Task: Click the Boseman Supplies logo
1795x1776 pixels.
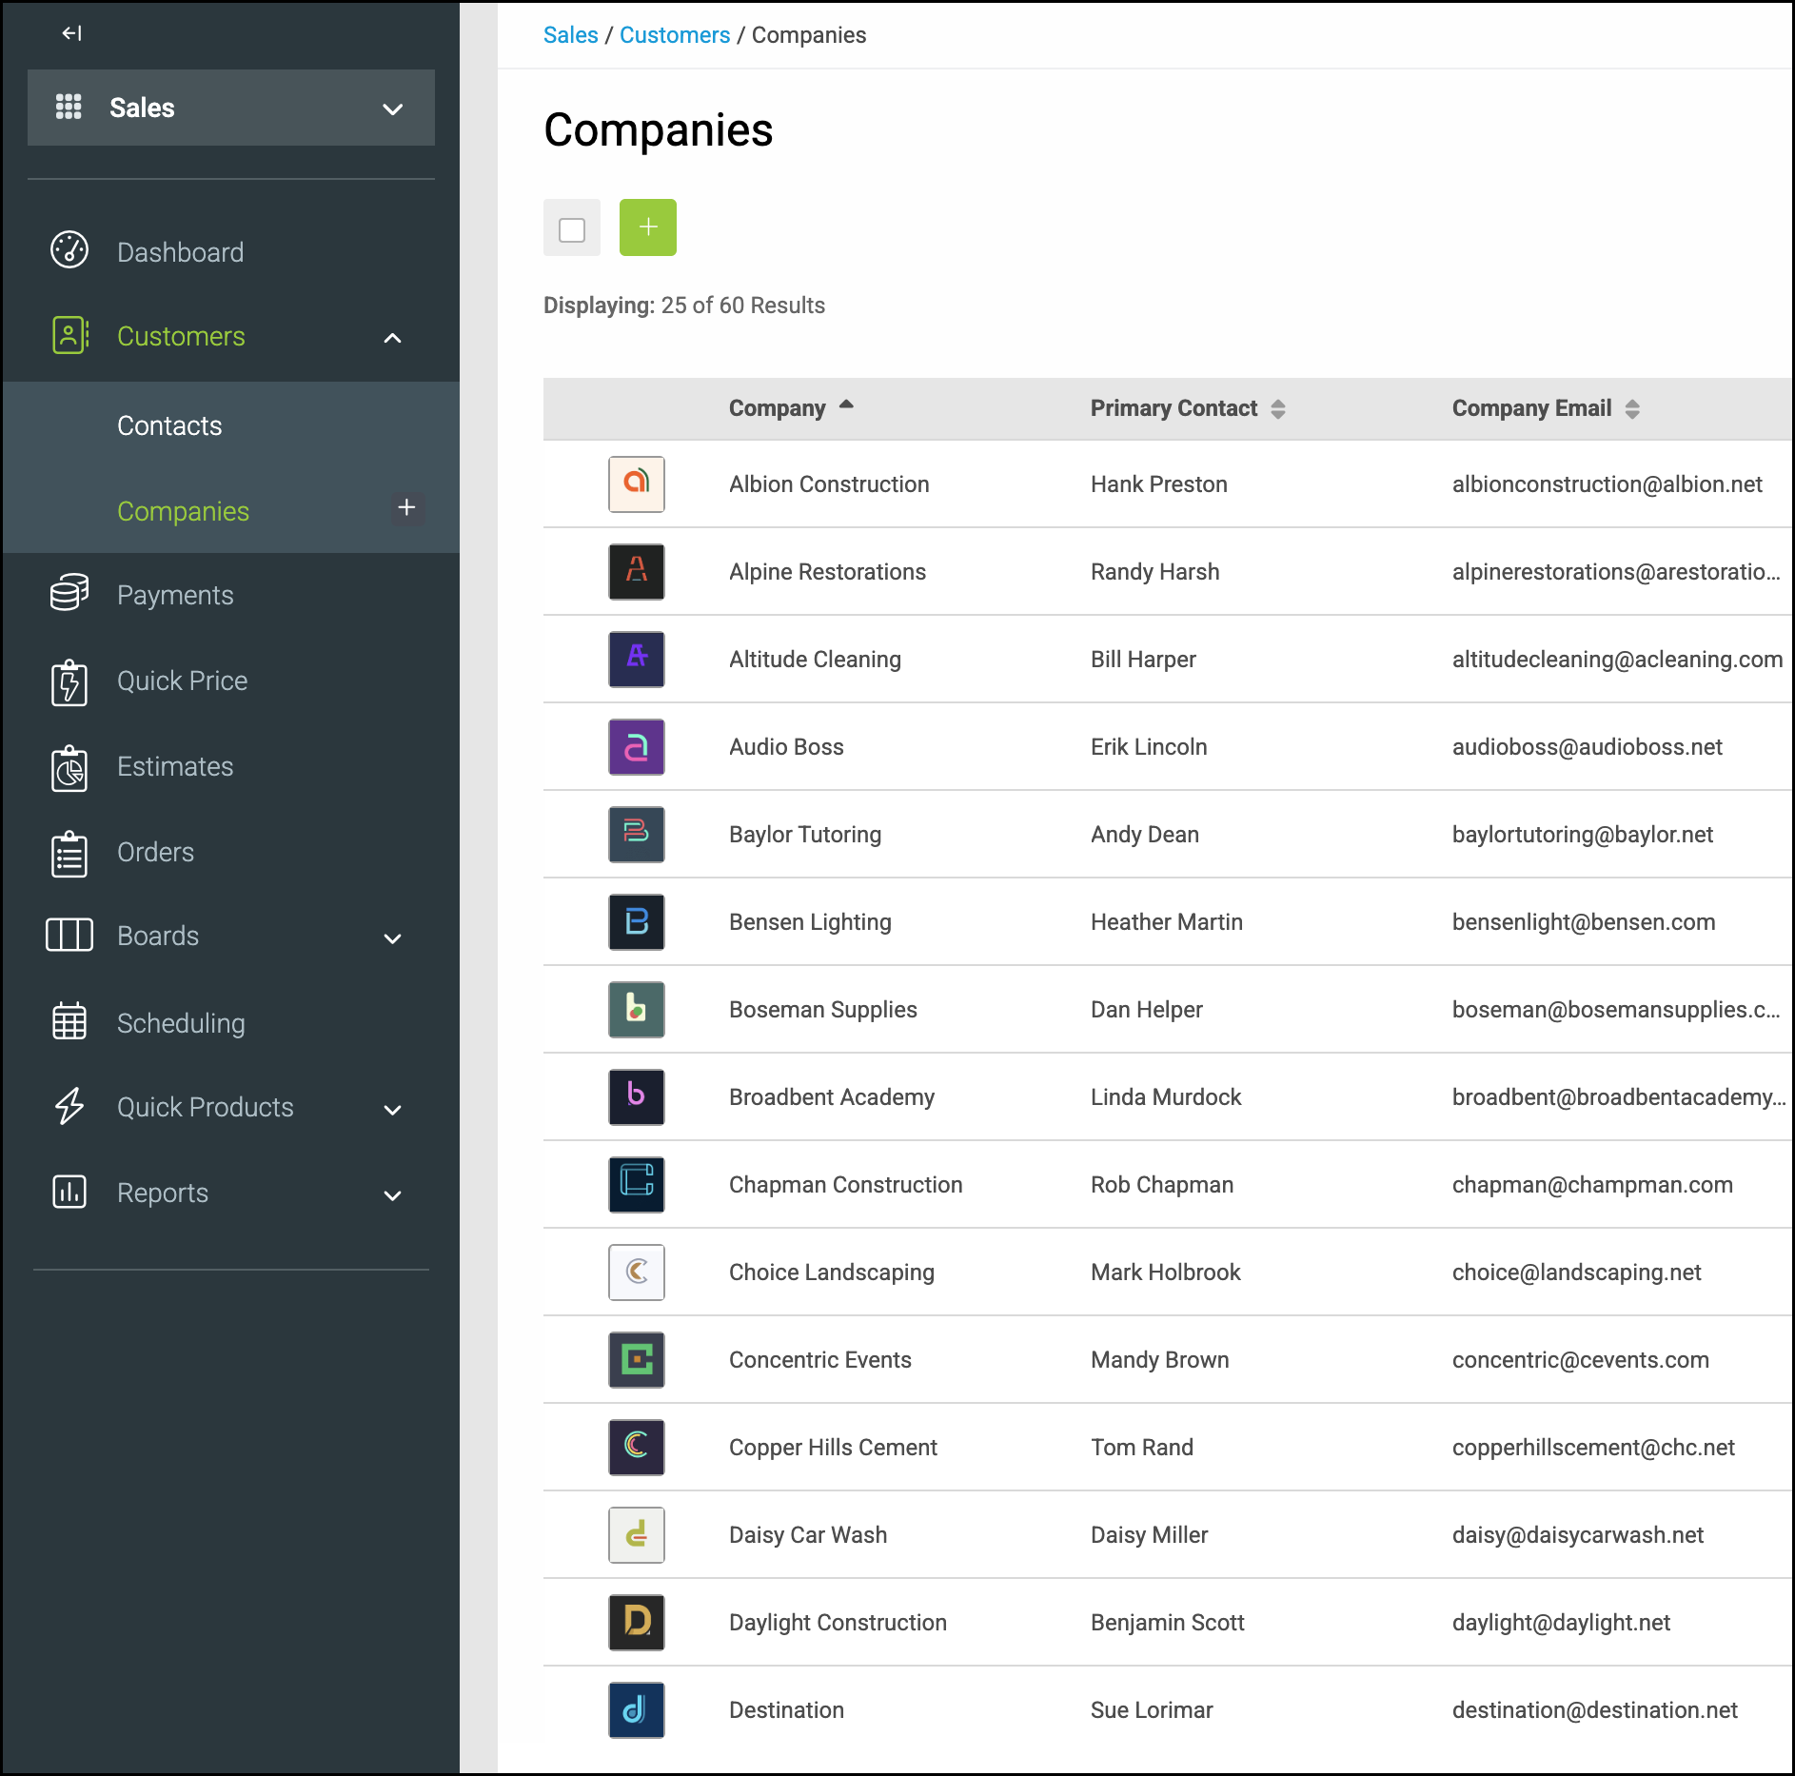Action: point(637,1010)
